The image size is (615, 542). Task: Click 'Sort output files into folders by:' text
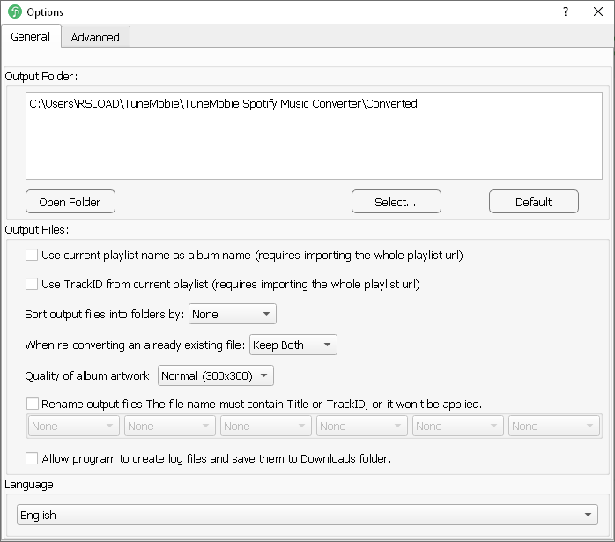[x=104, y=314]
